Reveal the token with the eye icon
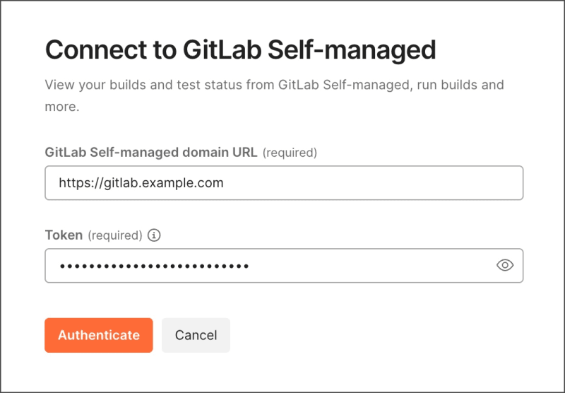This screenshot has width=565, height=393. click(505, 266)
